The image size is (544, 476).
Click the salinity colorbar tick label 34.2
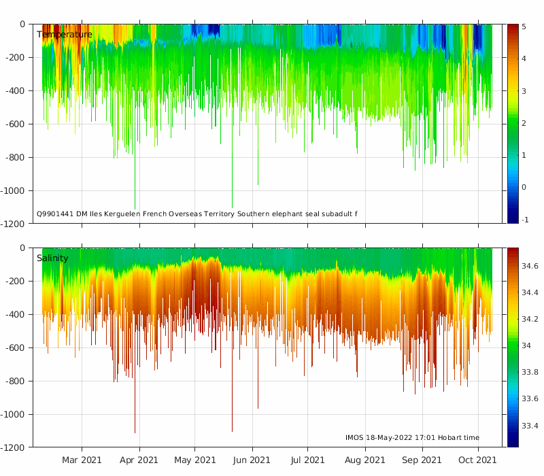click(x=530, y=319)
